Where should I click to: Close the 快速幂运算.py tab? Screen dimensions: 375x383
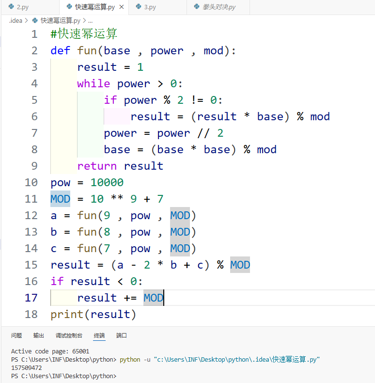(121, 7)
